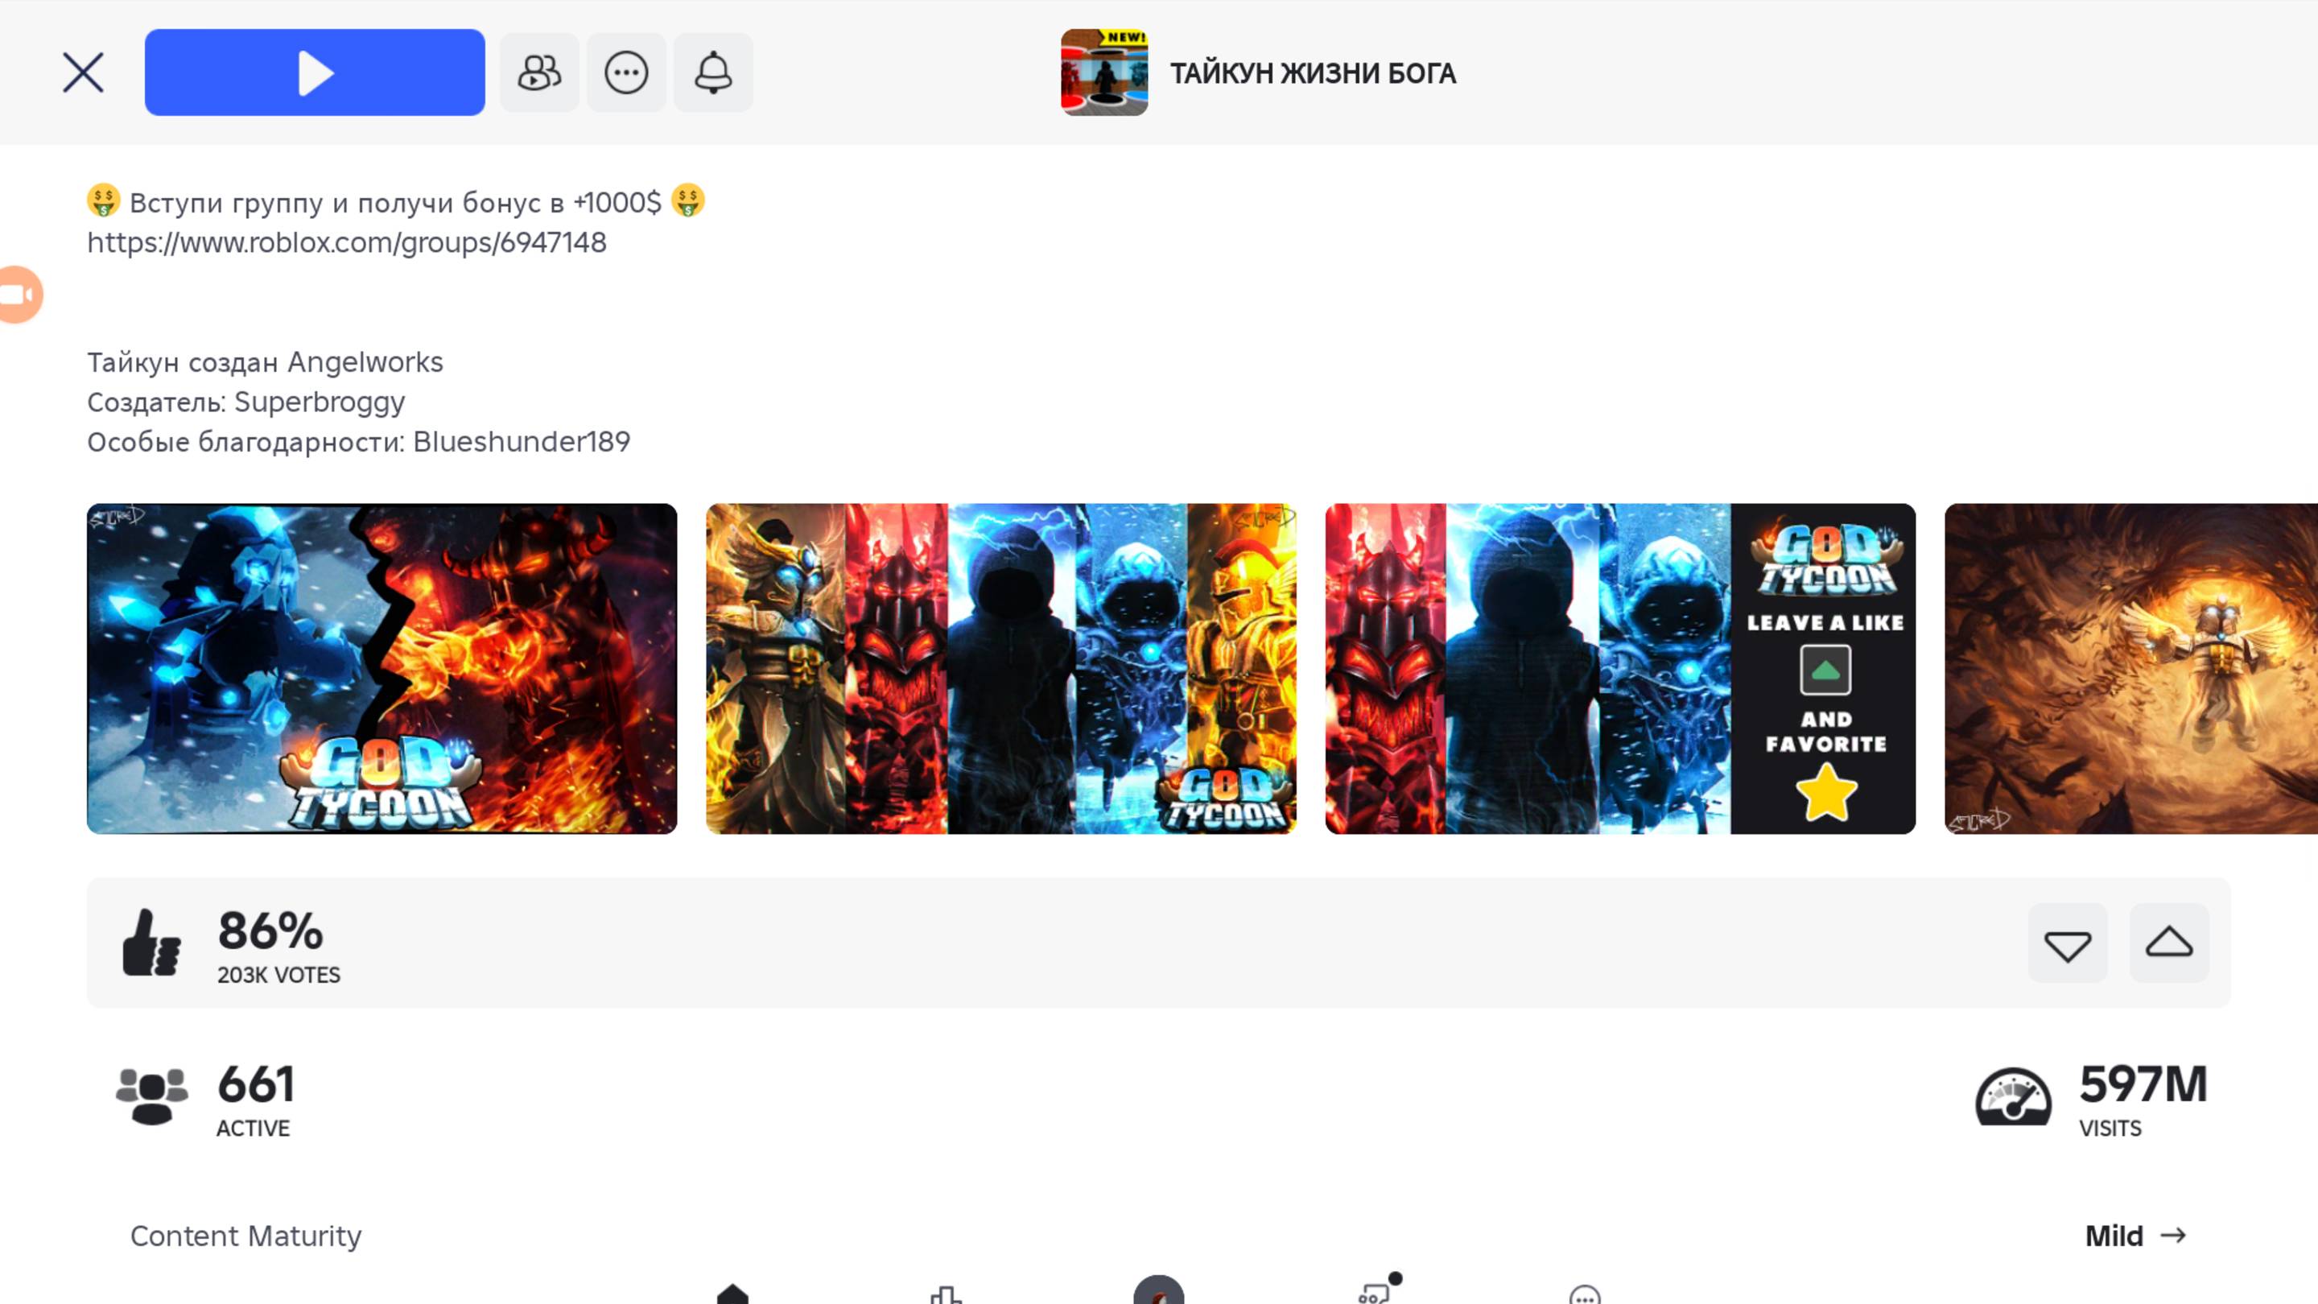Open the Mild content maturity details
This screenshot has width=2318, height=1304.
coord(2135,1236)
